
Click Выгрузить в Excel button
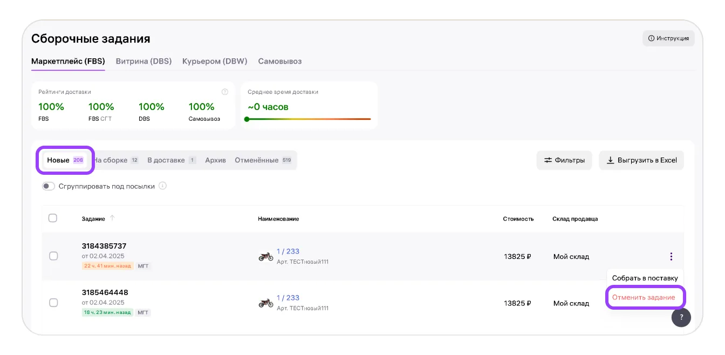[x=641, y=160]
